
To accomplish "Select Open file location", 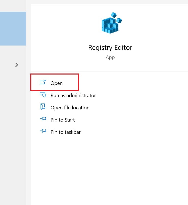I will pos(70,108).
